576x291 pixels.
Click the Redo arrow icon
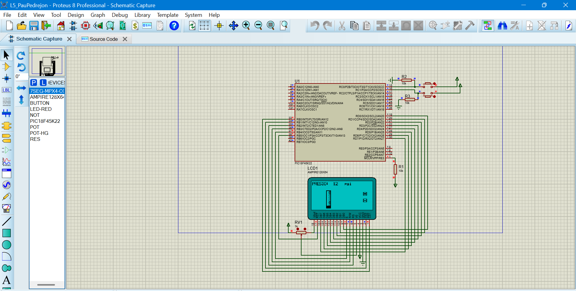tap(327, 26)
